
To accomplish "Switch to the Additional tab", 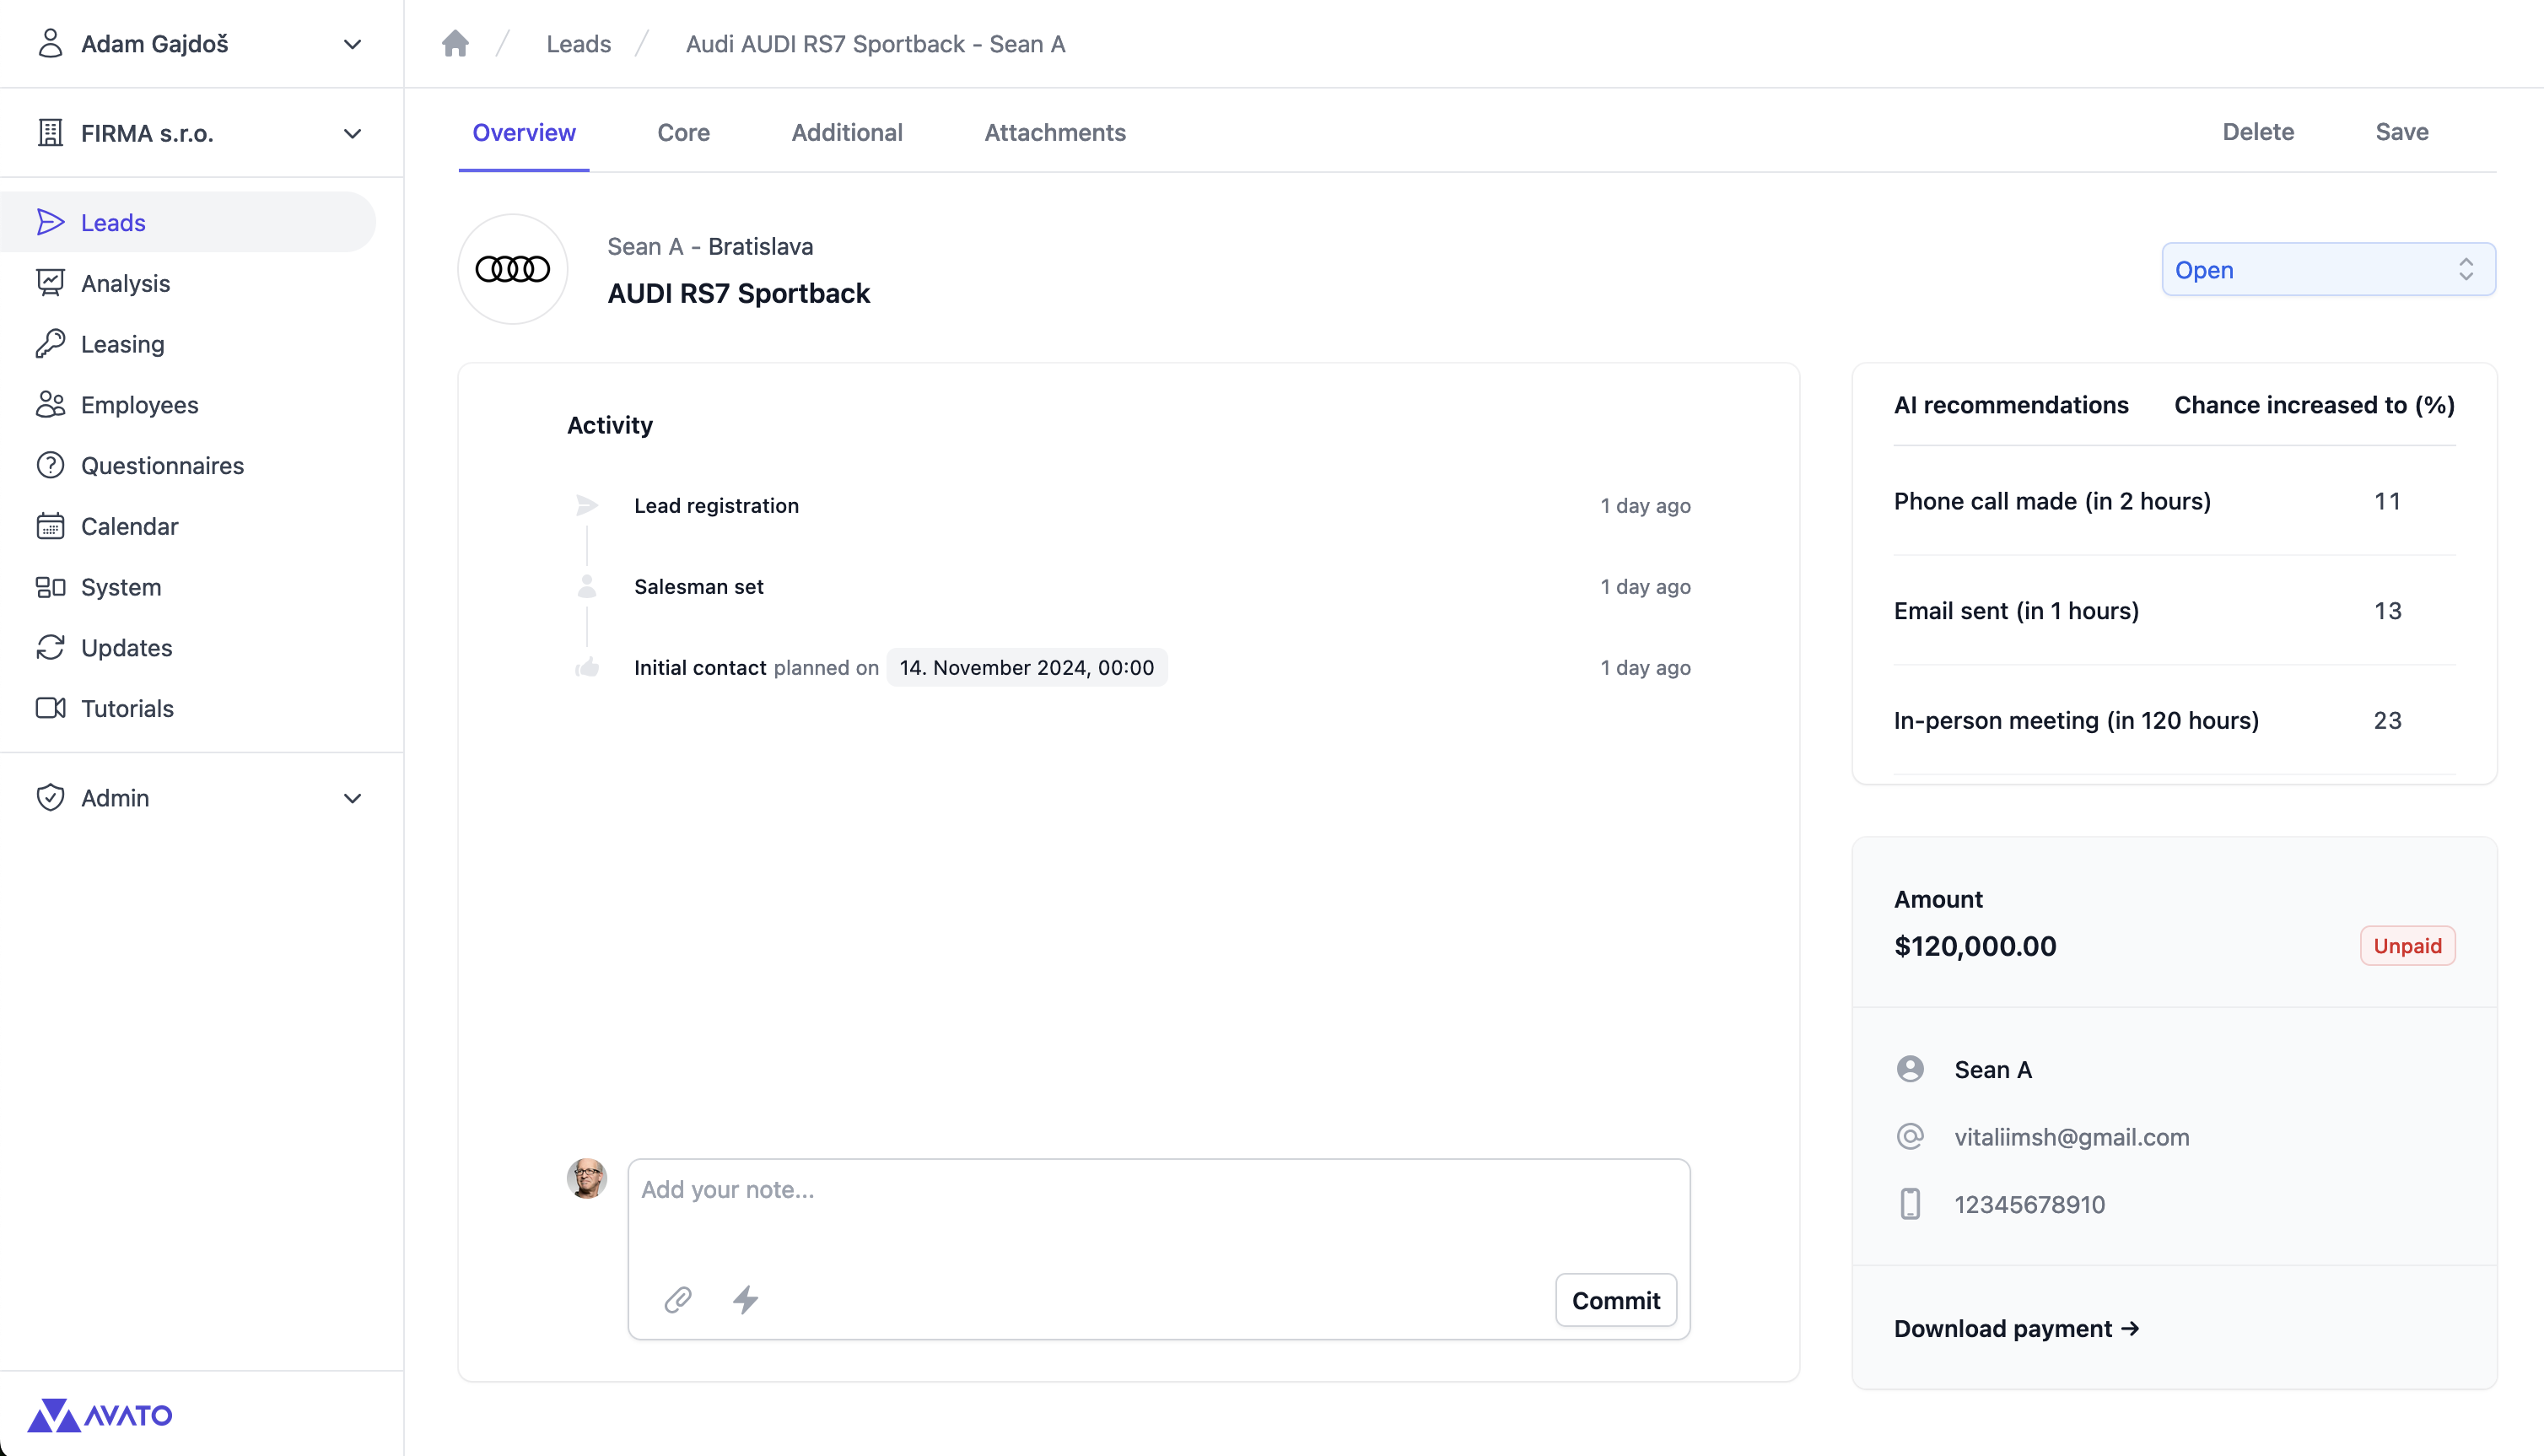I will [x=847, y=132].
